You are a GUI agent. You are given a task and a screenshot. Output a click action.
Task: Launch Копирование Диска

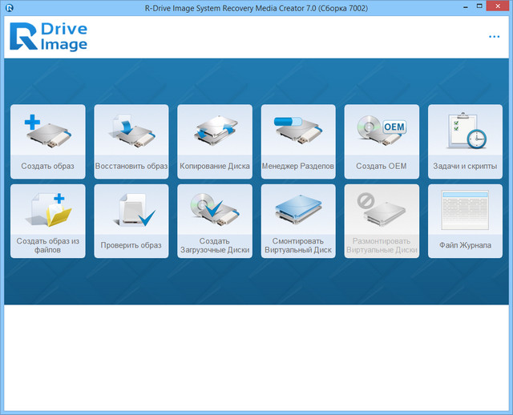[x=215, y=142]
